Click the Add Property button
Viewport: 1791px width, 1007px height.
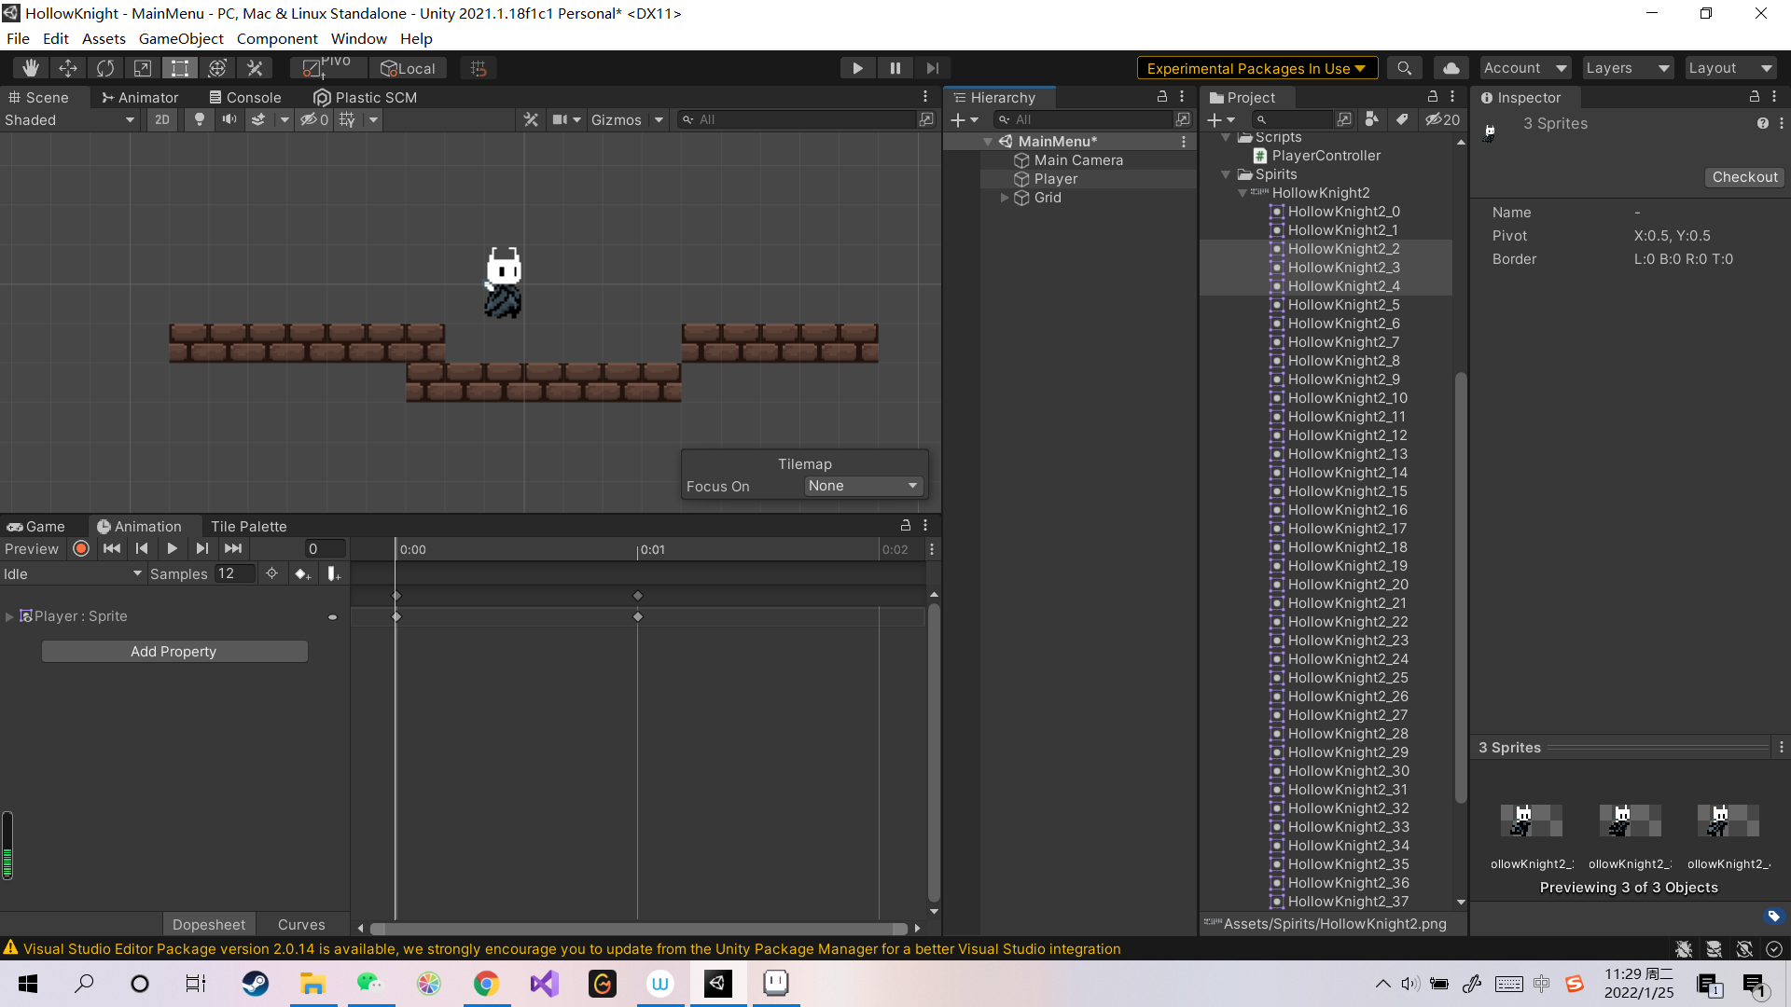[x=174, y=651]
